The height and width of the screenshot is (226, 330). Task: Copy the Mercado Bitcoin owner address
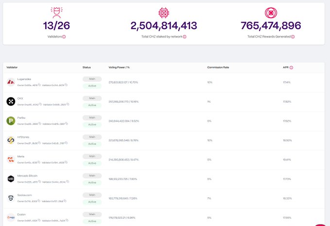pos(40,182)
